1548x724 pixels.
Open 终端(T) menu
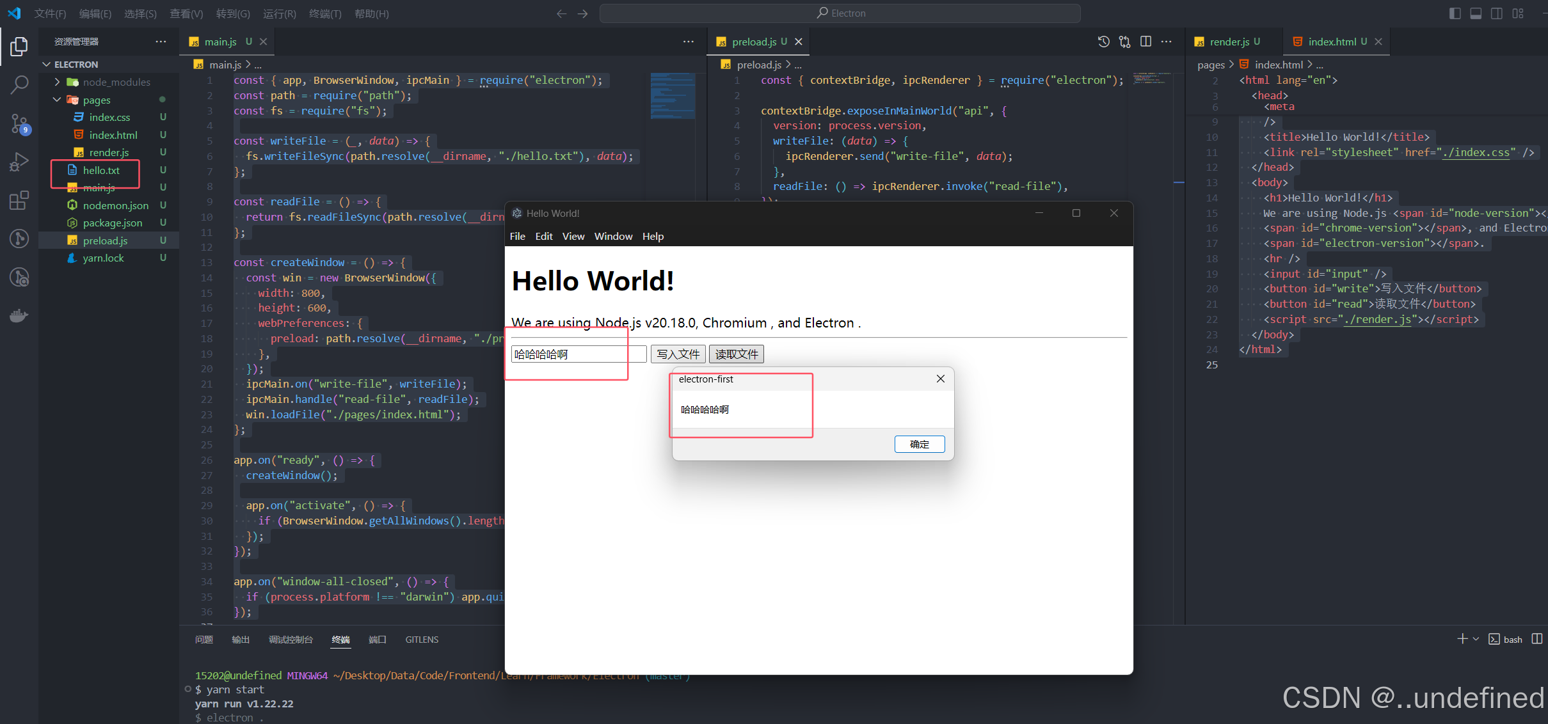tap(325, 13)
